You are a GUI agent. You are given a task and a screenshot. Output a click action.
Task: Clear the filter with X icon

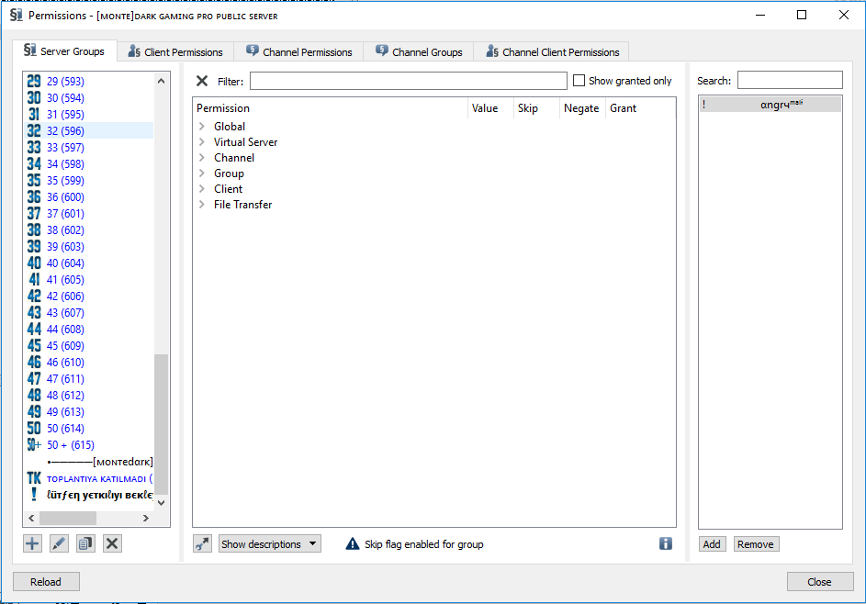[x=202, y=81]
